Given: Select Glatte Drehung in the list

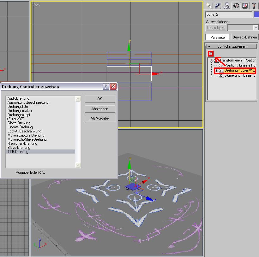Looking at the screenshot, I should coord(19,123).
